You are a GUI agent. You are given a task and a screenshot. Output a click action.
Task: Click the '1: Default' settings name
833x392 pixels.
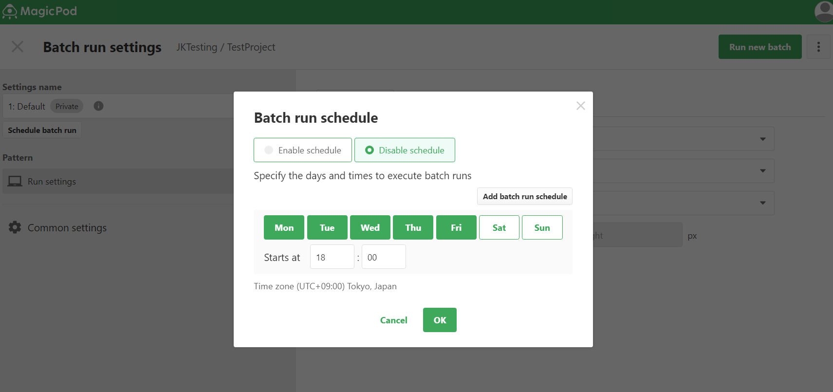coord(27,106)
